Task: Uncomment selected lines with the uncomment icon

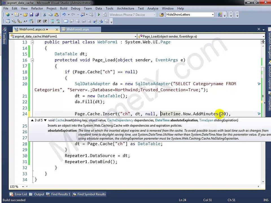Action: (x=58, y=21)
